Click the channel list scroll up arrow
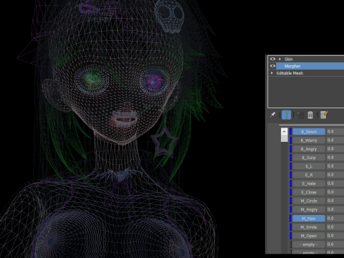The width and height of the screenshot is (344, 258). pos(284,132)
